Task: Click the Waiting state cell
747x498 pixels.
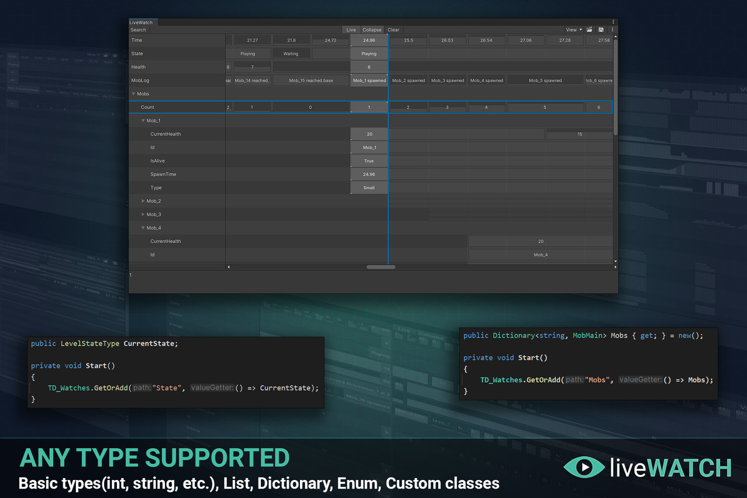Action: (291, 54)
